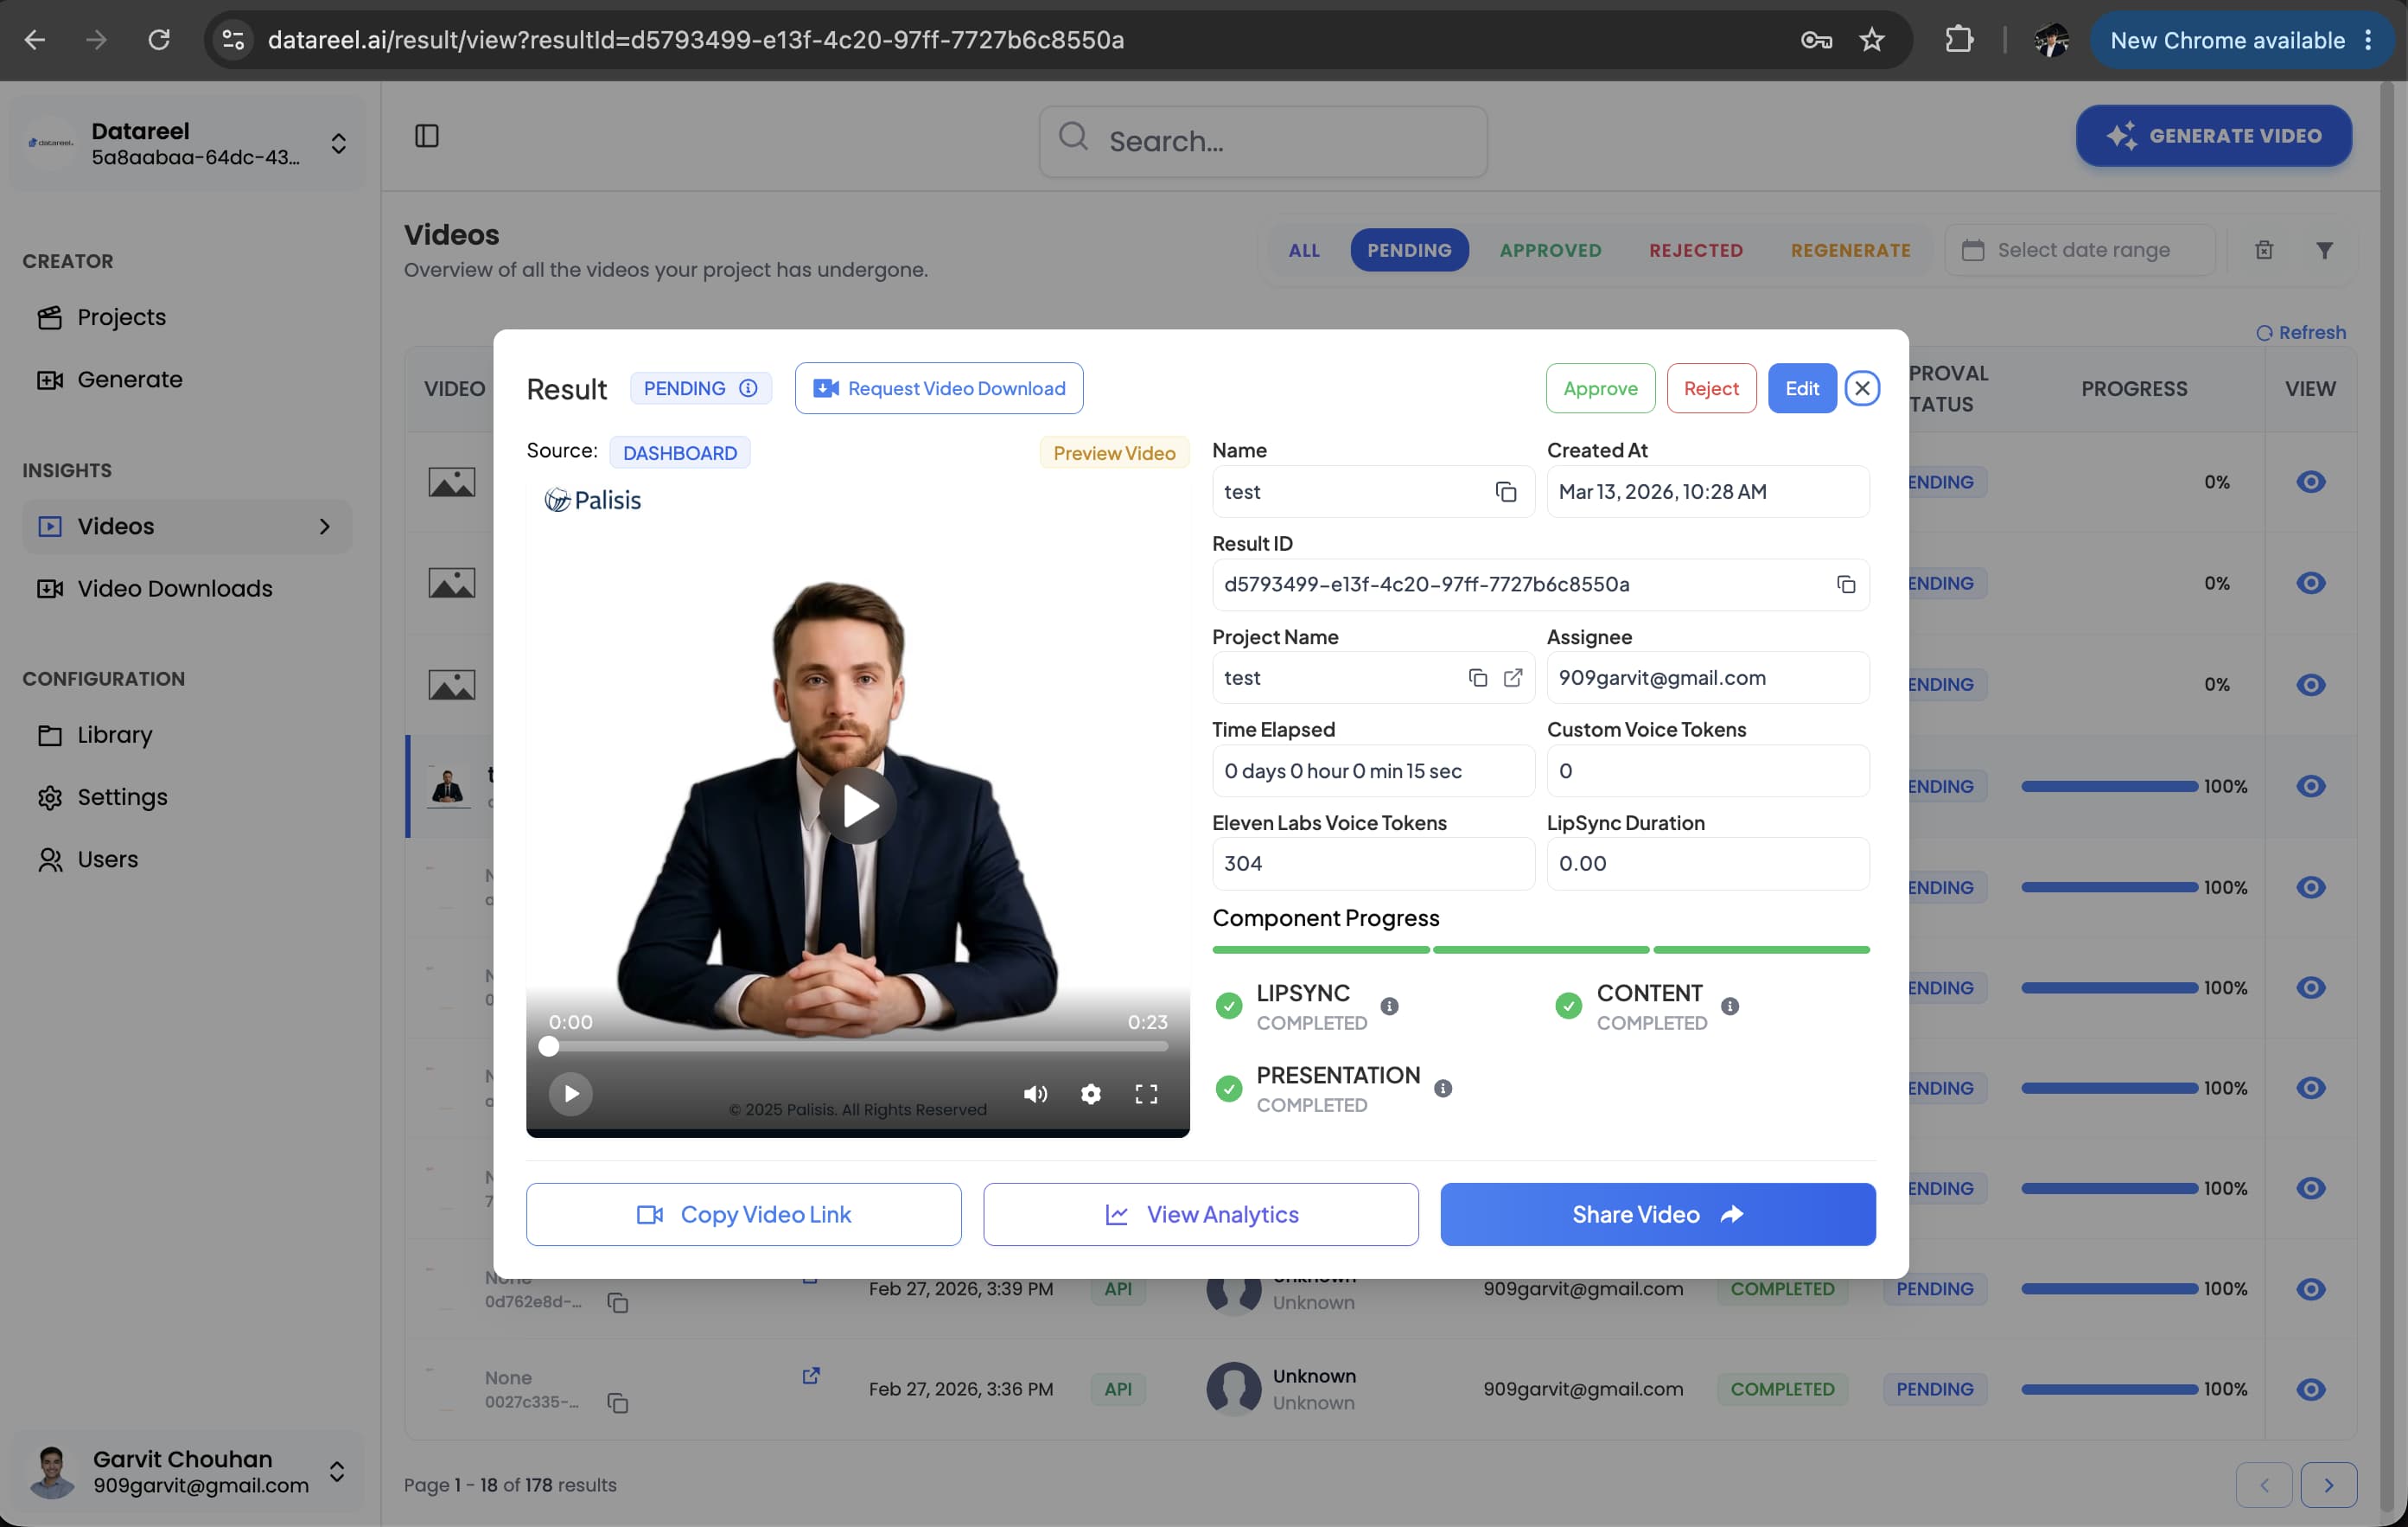The width and height of the screenshot is (2408, 1527).
Task: Enter fullscreen video mode
Action: click(x=1146, y=1094)
